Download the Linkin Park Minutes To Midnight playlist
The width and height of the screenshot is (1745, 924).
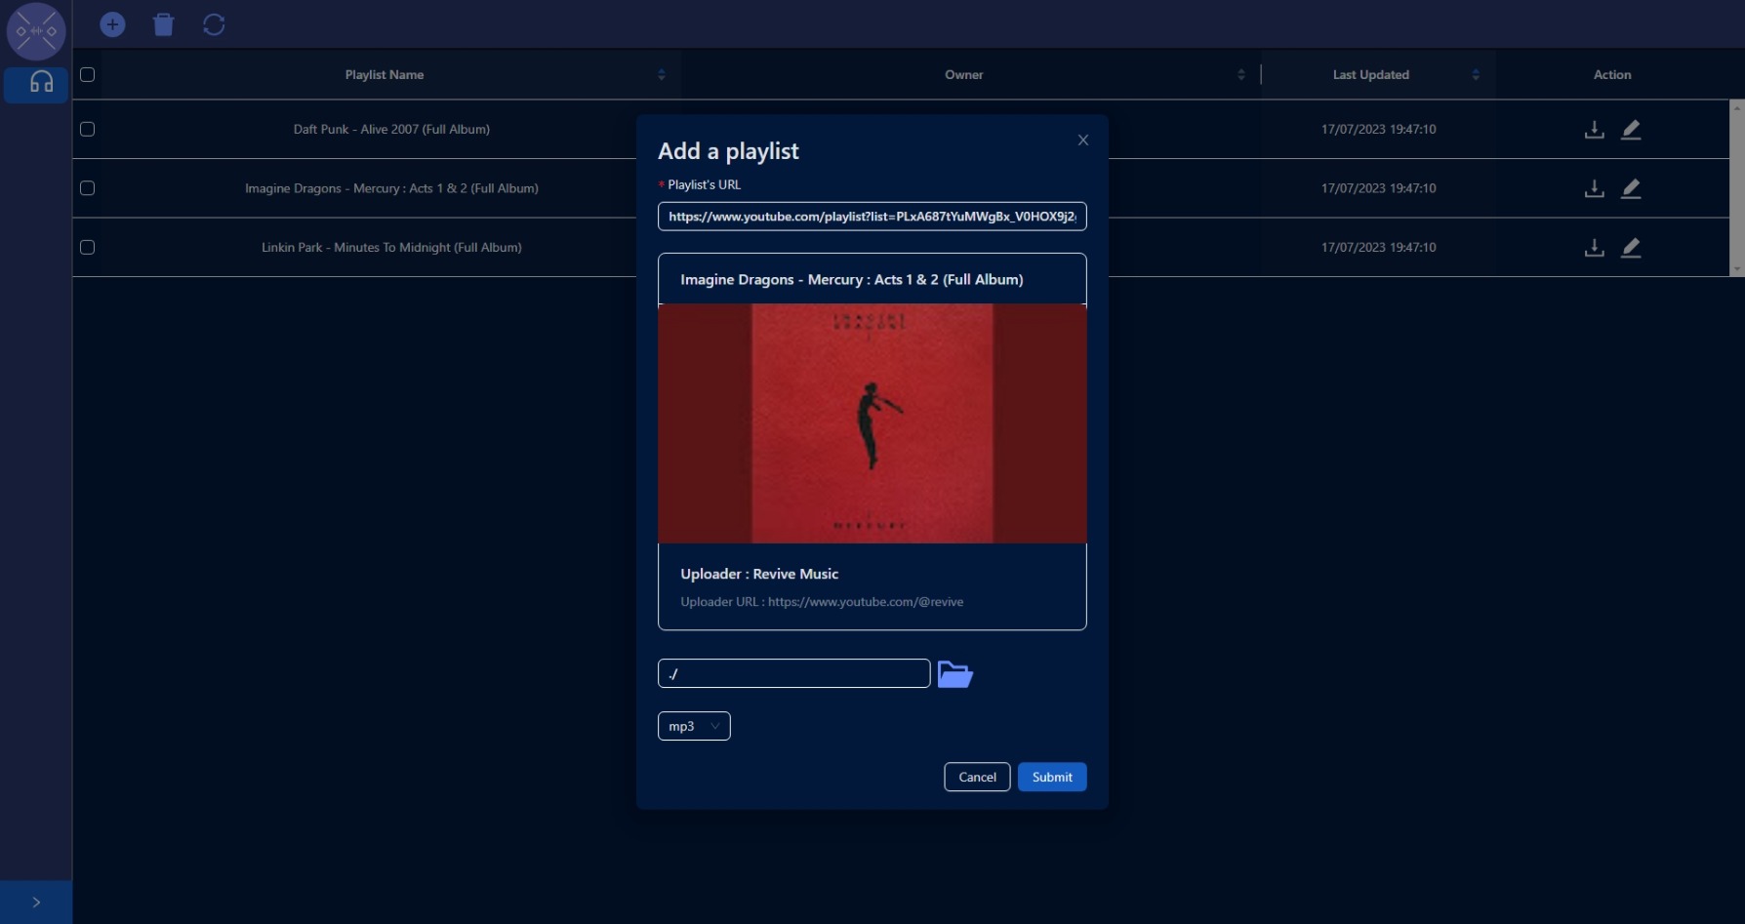pyautogui.click(x=1594, y=248)
